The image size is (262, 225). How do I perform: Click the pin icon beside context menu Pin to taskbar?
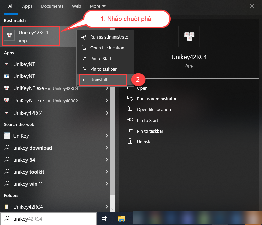click(x=84, y=69)
